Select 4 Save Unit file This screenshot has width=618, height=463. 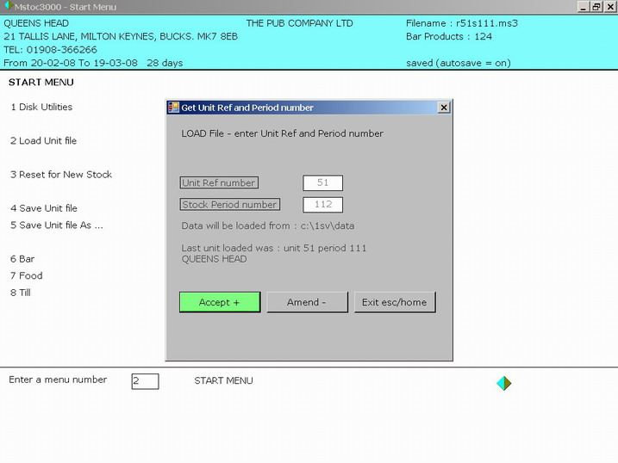click(x=44, y=208)
